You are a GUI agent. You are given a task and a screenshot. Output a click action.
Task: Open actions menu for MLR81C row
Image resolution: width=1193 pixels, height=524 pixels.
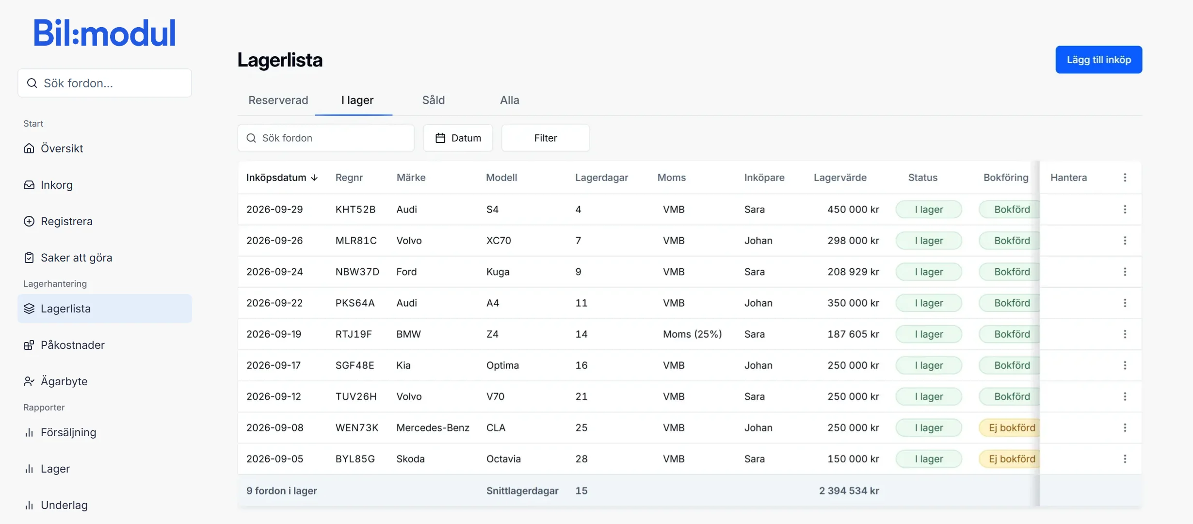pyautogui.click(x=1125, y=241)
